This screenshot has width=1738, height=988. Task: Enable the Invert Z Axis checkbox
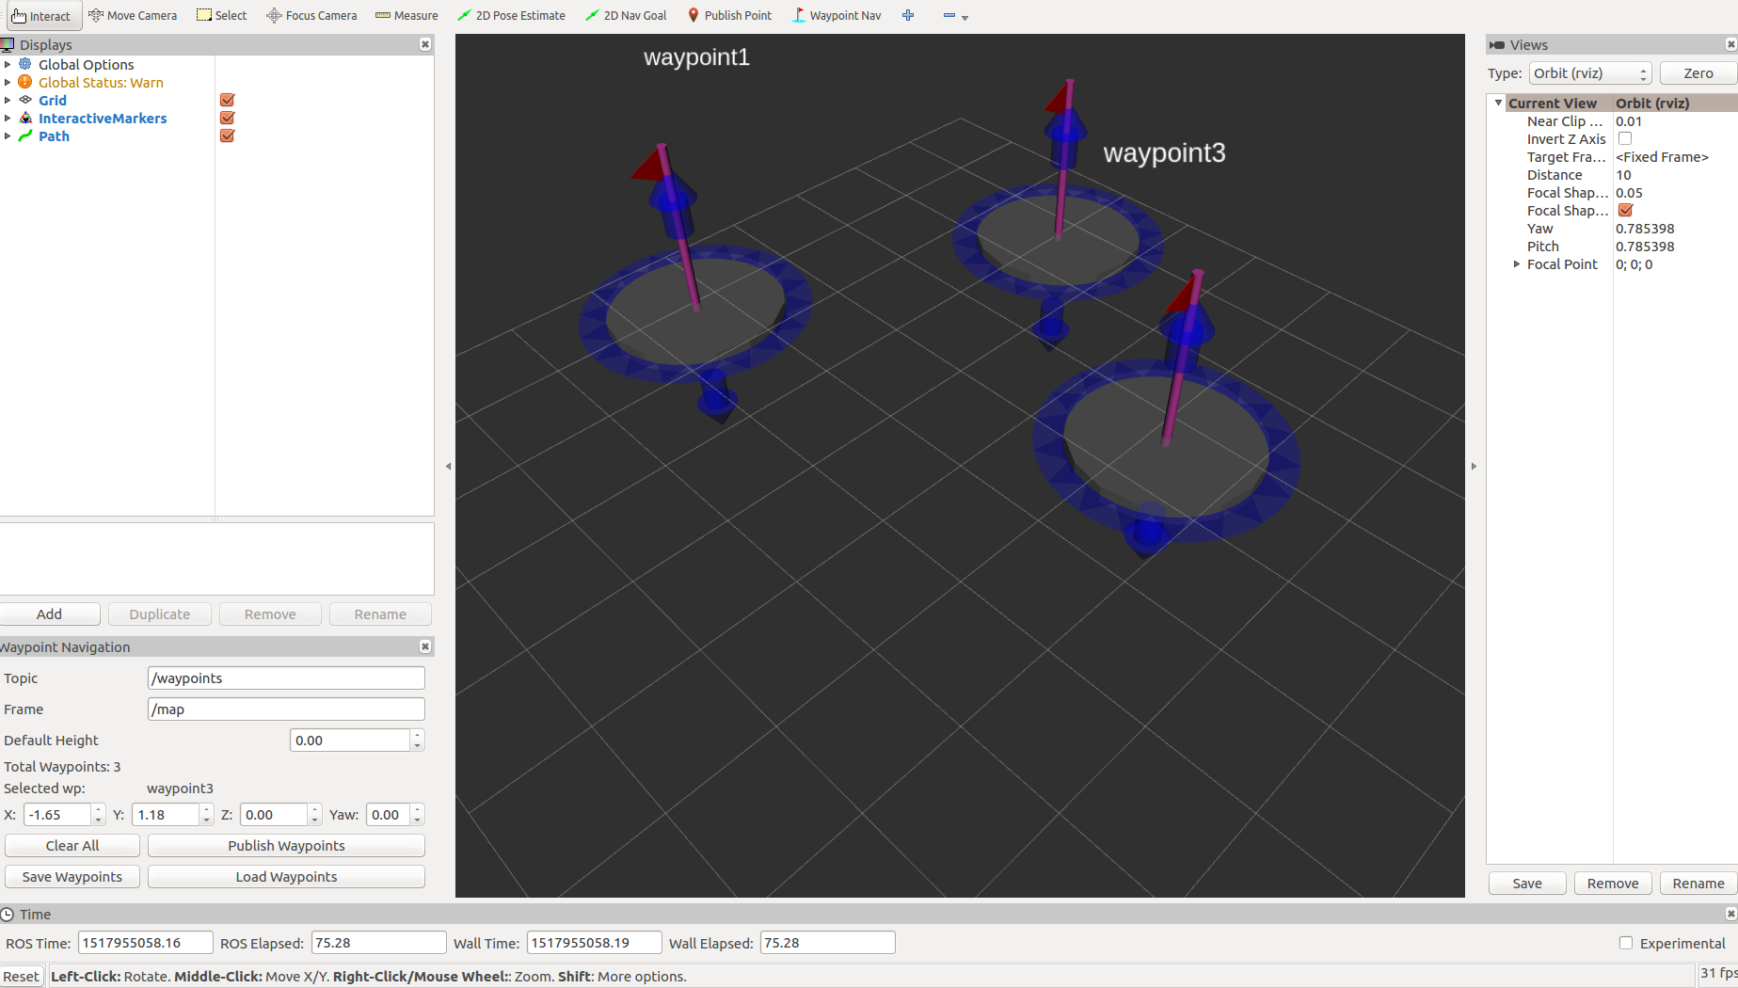point(1625,138)
